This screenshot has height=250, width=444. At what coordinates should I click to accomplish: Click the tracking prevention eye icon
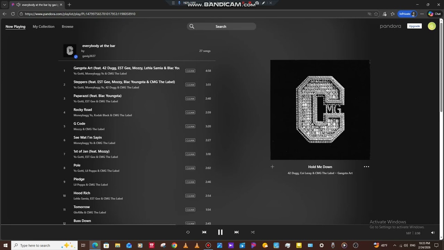point(369,14)
